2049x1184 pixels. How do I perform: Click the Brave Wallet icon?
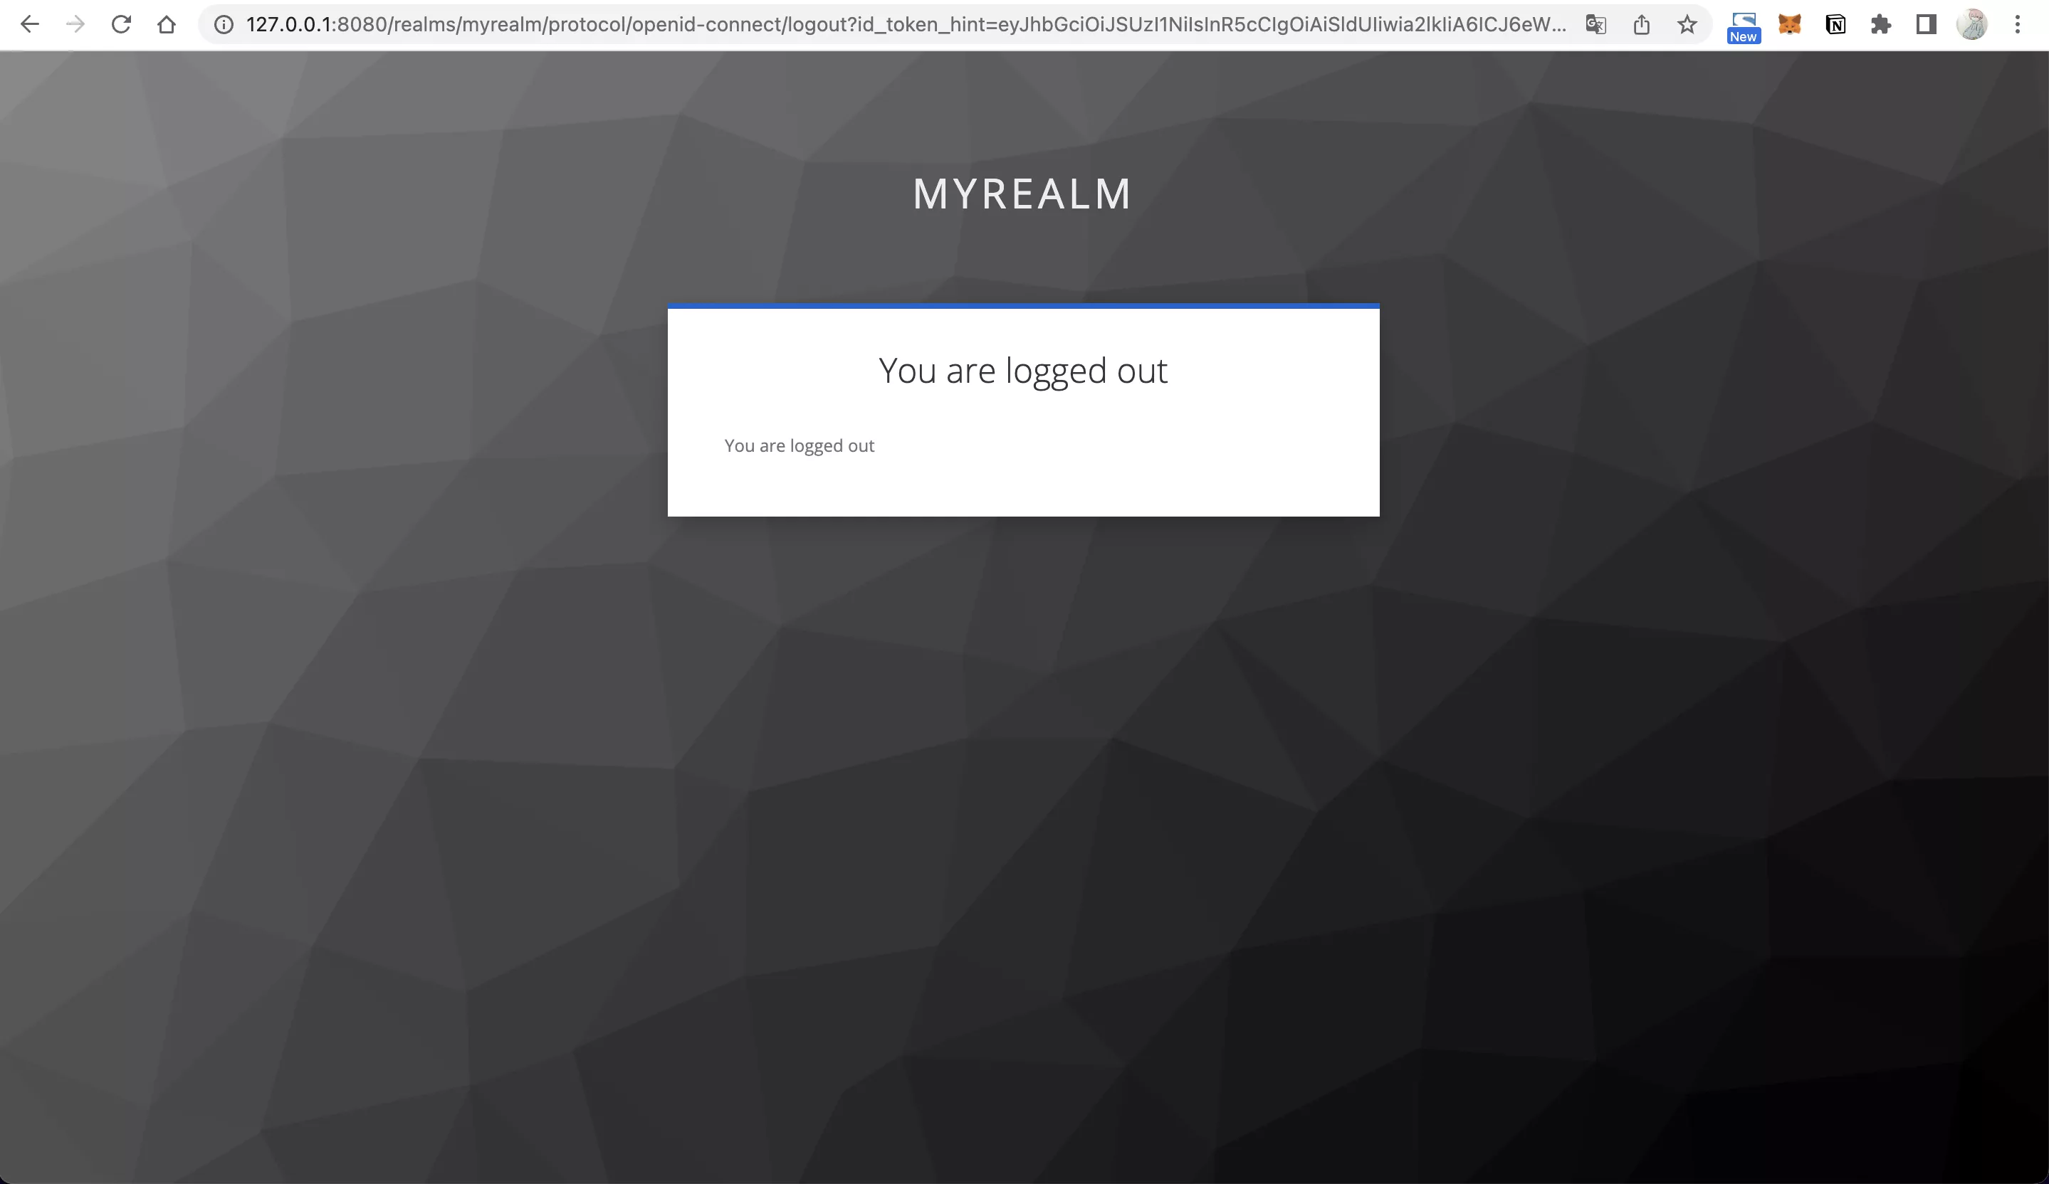pyautogui.click(x=1744, y=24)
